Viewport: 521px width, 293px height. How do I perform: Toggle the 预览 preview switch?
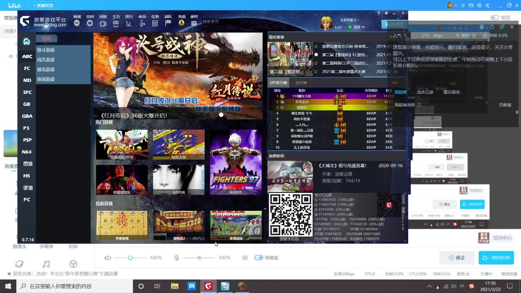pyautogui.click(x=495, y=17)
